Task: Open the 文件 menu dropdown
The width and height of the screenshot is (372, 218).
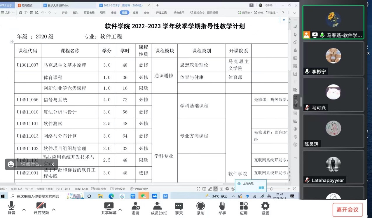Action: (8, 13)
